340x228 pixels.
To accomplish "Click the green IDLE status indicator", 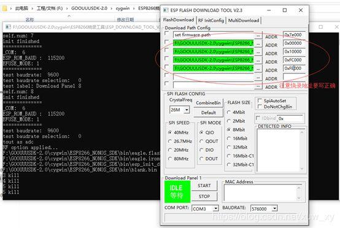I will click(x=177, y=192).
